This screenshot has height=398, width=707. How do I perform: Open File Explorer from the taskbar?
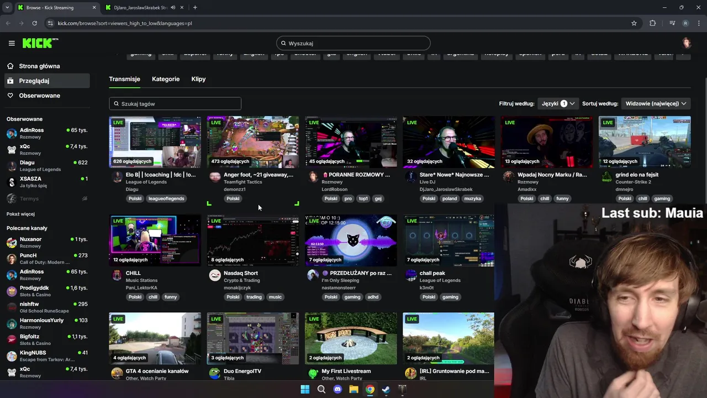click(x=353, y=390)
